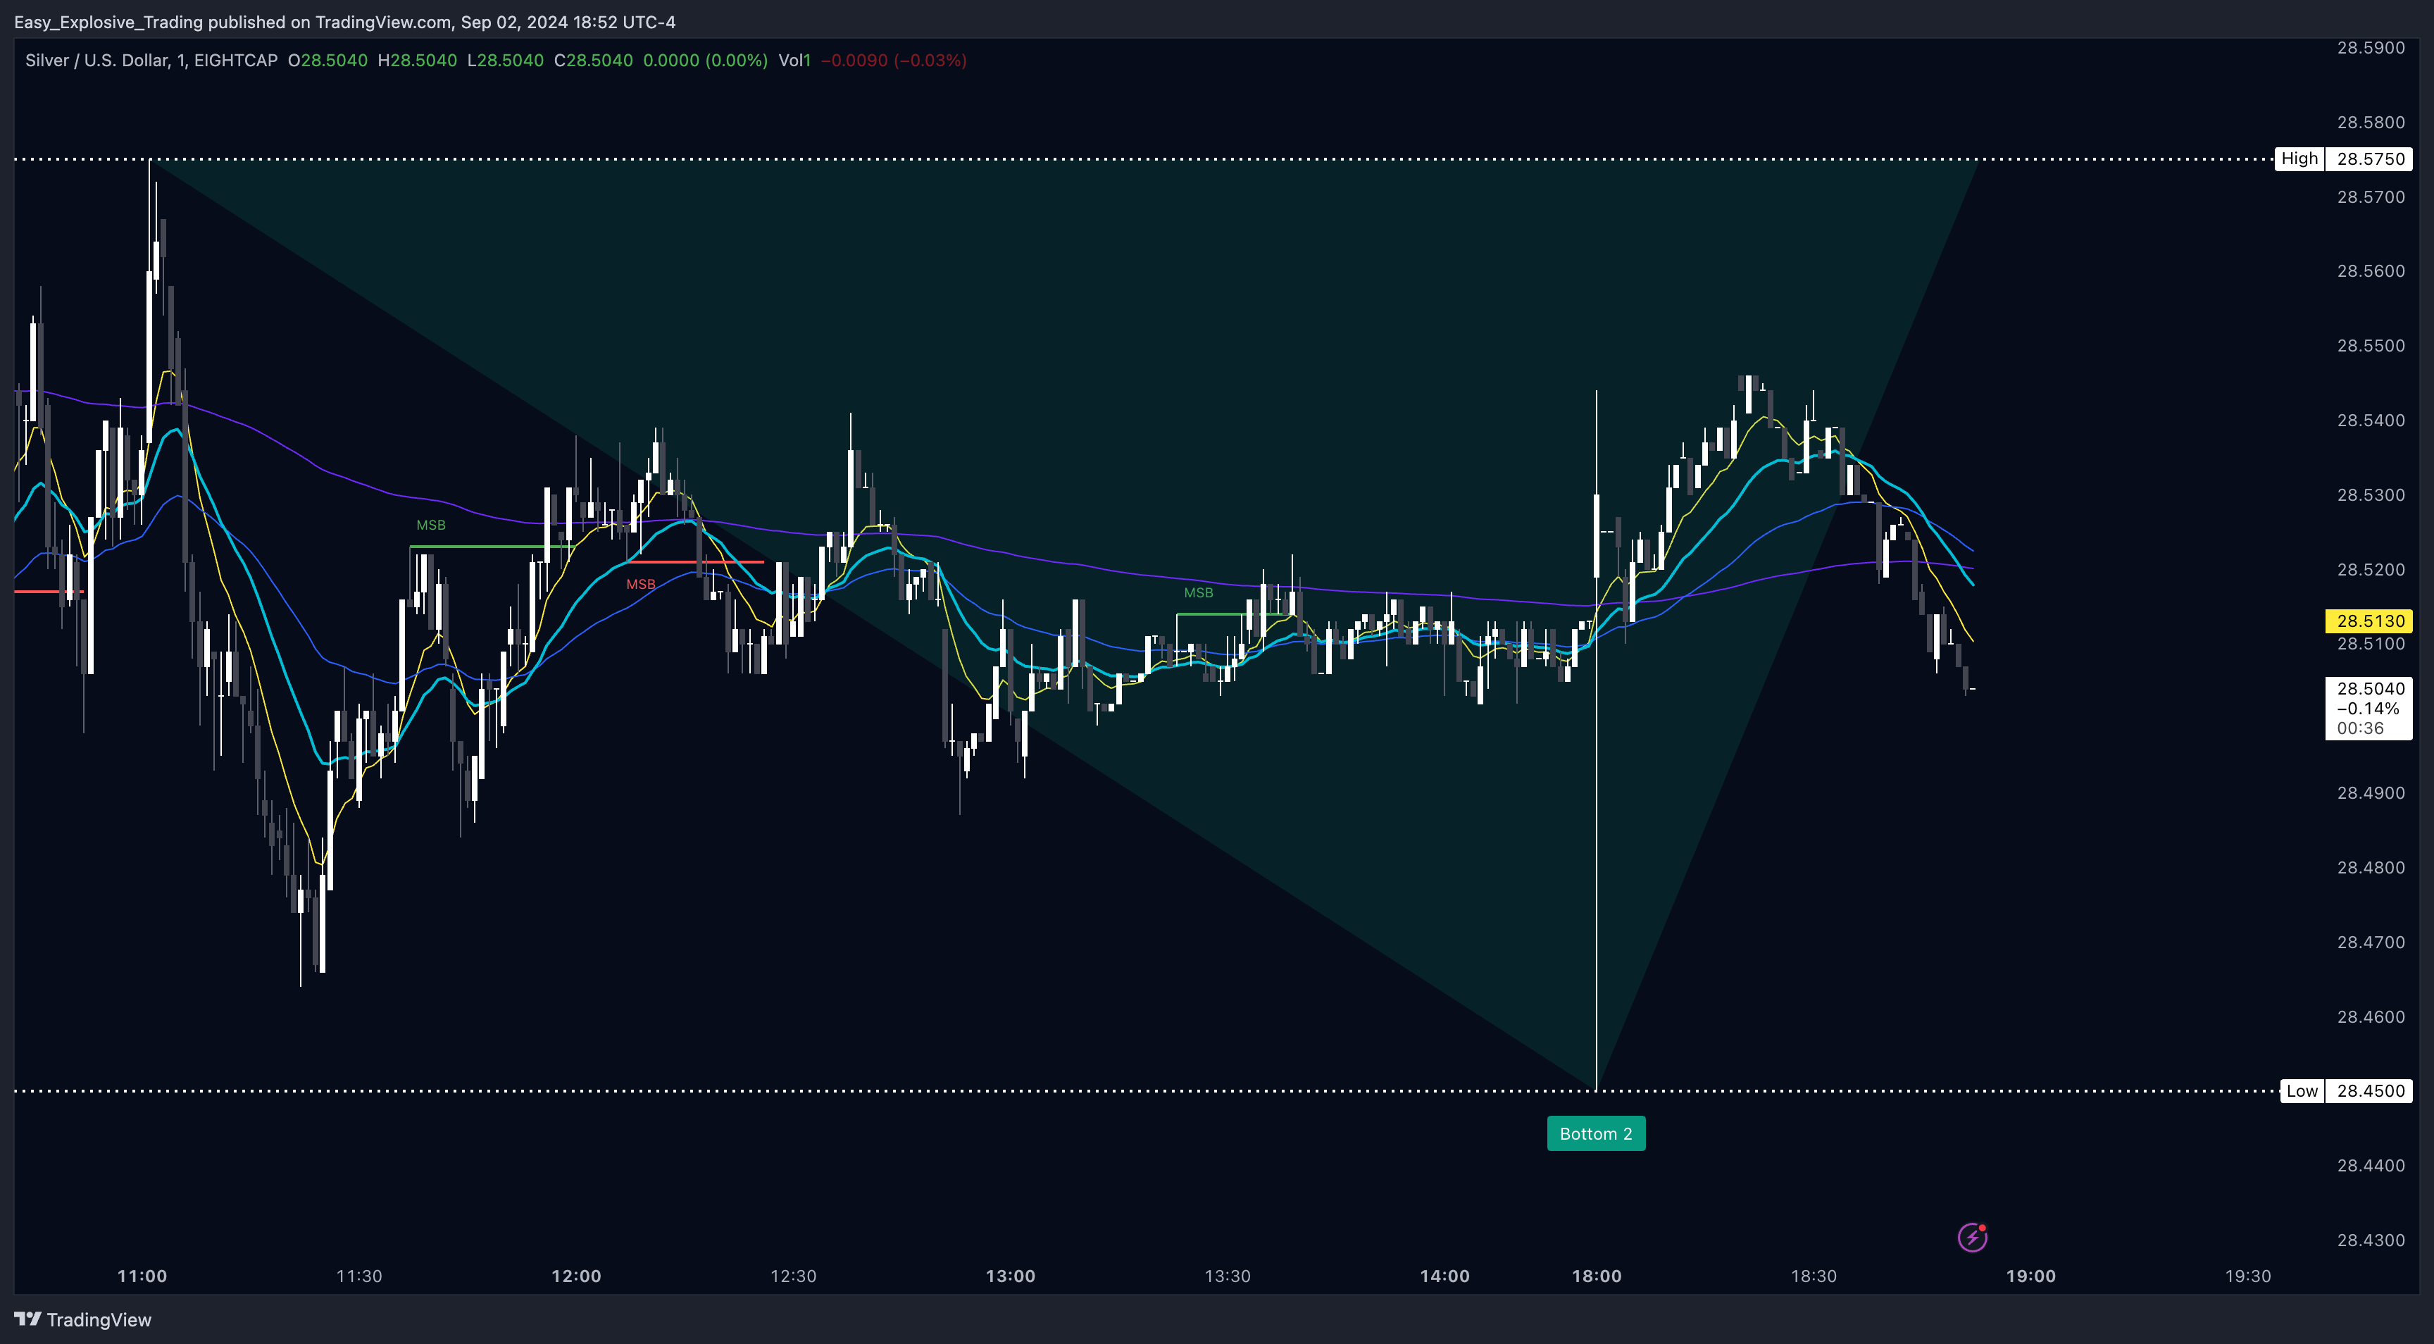Click the TradingView logo at bottom left
The image size is (2434, 1344).
click(x=83, y=1319)
